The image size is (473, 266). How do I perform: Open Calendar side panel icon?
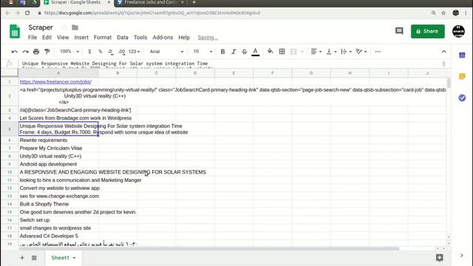coord(462,55)
